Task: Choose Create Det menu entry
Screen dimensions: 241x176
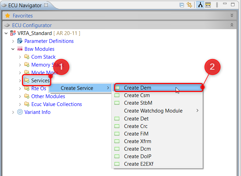Action: click(x=157, y=119)
